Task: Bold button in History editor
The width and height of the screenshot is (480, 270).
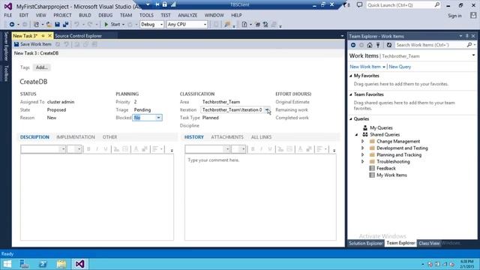Action: 253,149
